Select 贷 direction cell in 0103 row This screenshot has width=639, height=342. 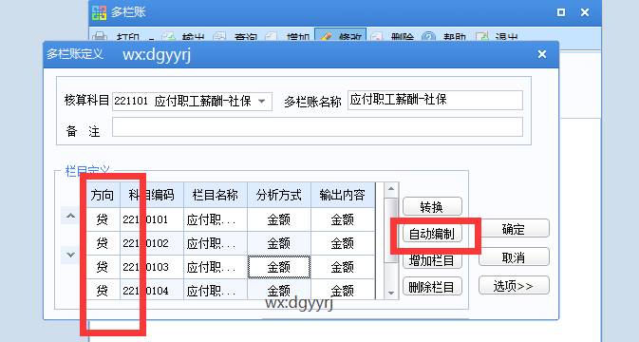(103, 267)
